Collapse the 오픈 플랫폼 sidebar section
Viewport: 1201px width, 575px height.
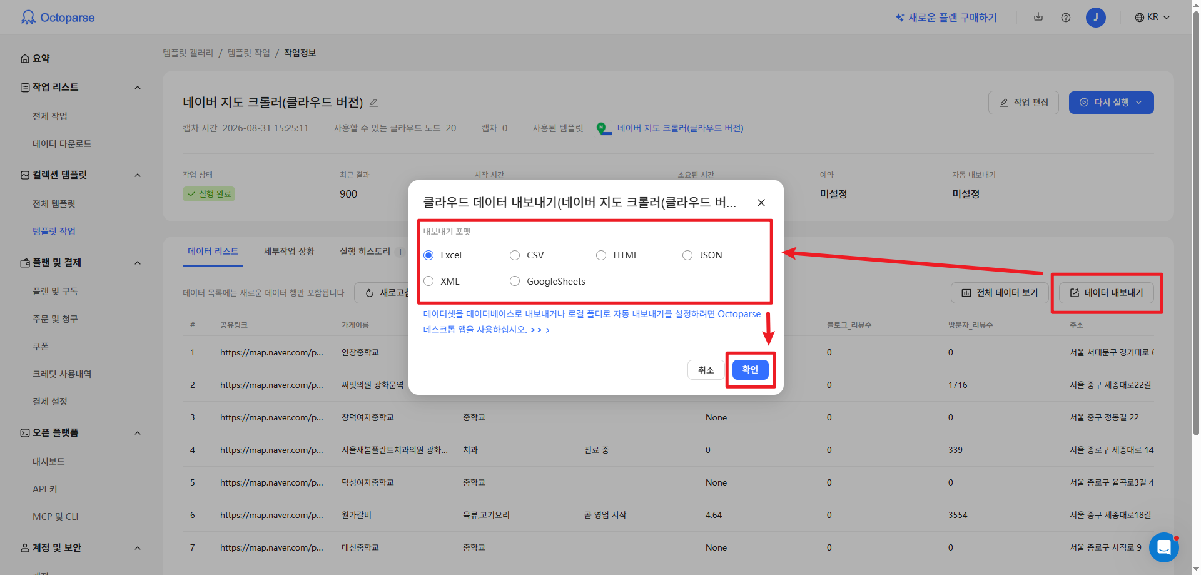pyautogui.click(x=138, y=433)
